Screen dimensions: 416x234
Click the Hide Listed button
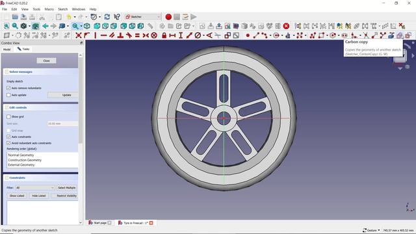click(x=39, y=196)
